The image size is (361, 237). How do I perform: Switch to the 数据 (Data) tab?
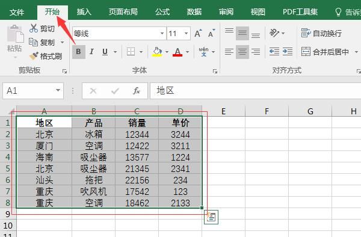point(194,12)
